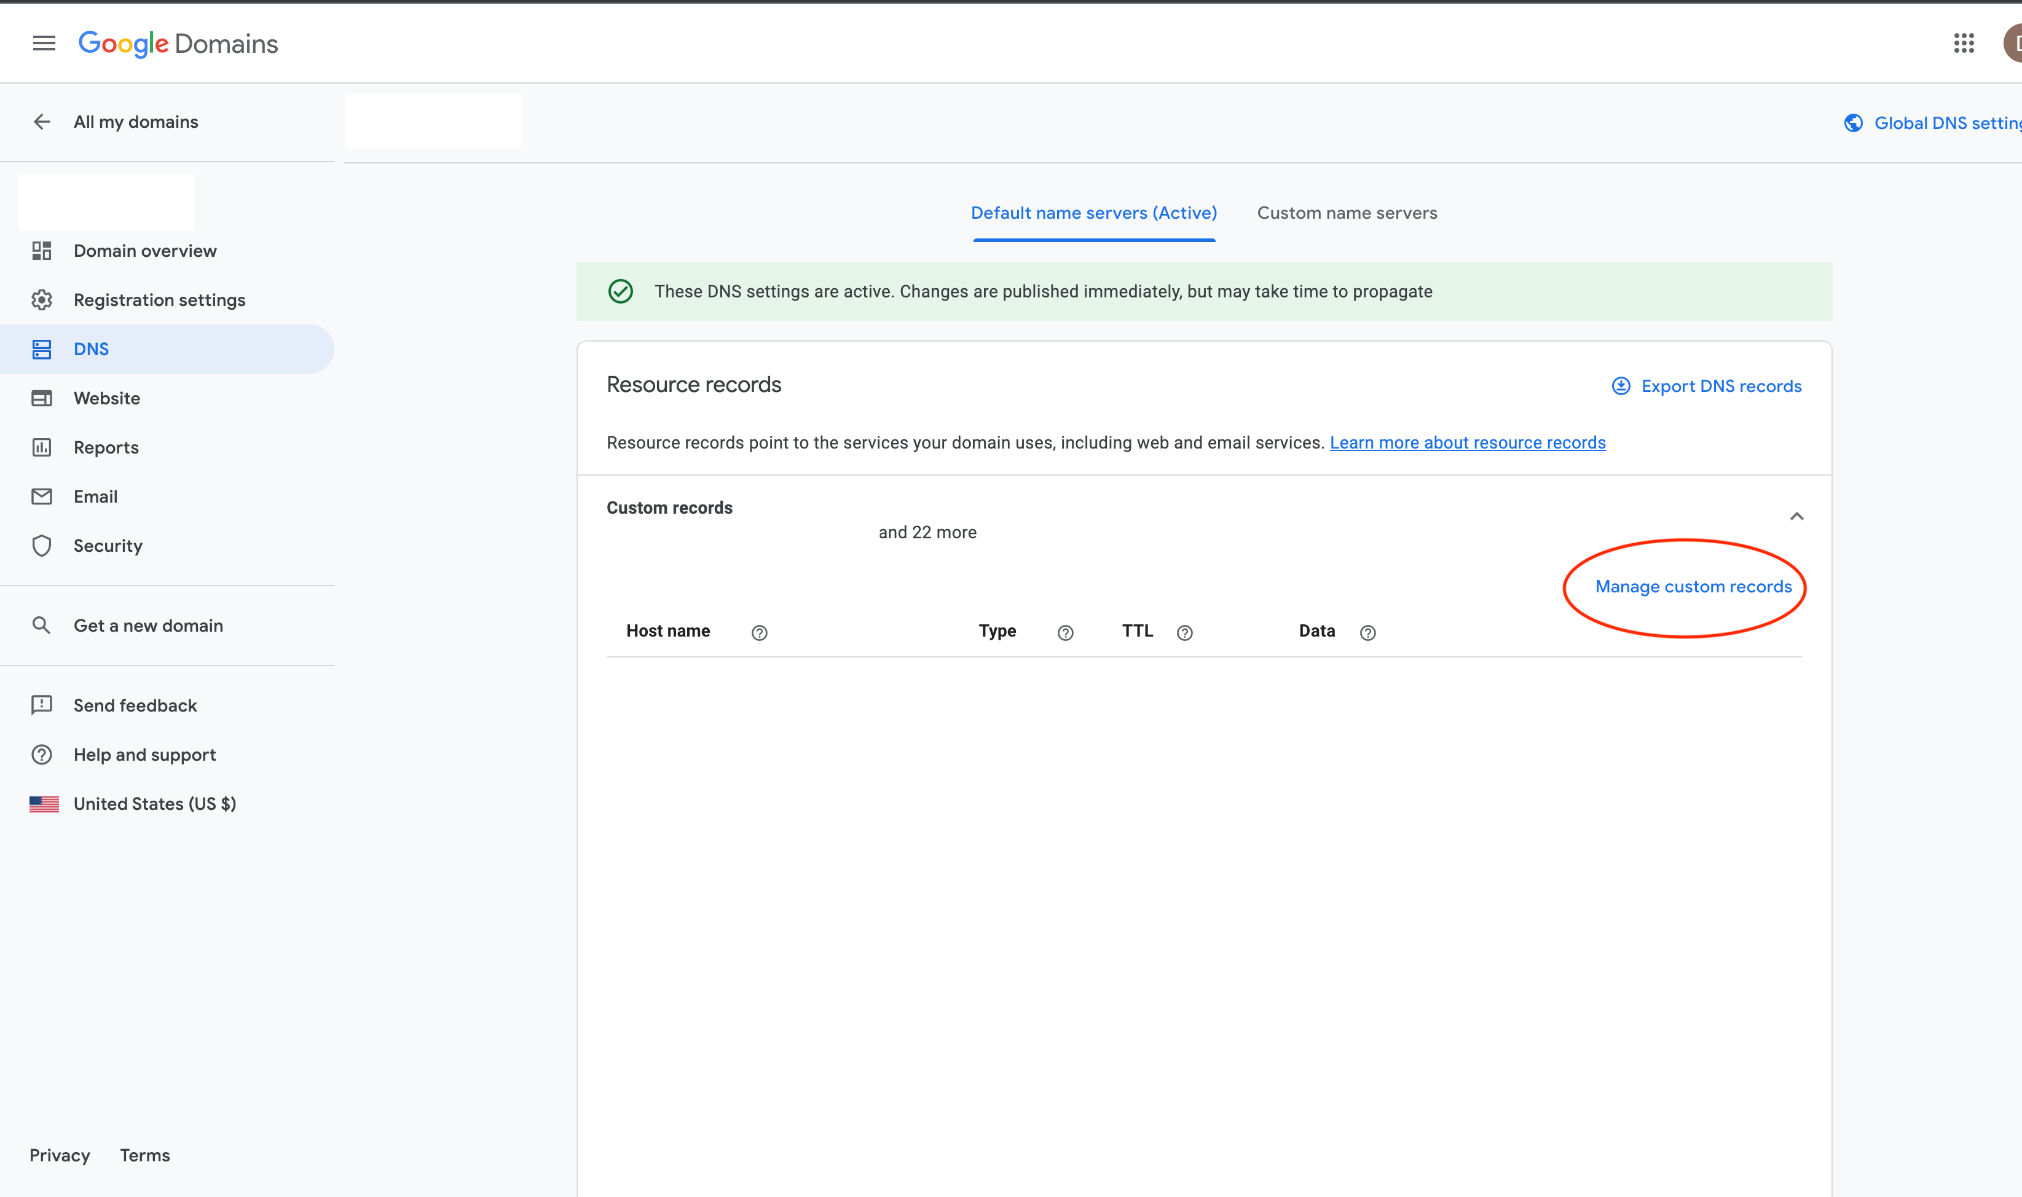Click Export DNS records link

tap(1721, 387)
